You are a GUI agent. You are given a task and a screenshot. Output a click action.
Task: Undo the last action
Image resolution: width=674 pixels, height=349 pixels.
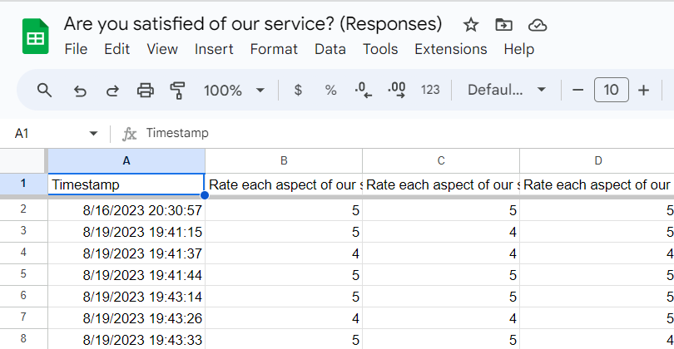(x=80, y=90)
